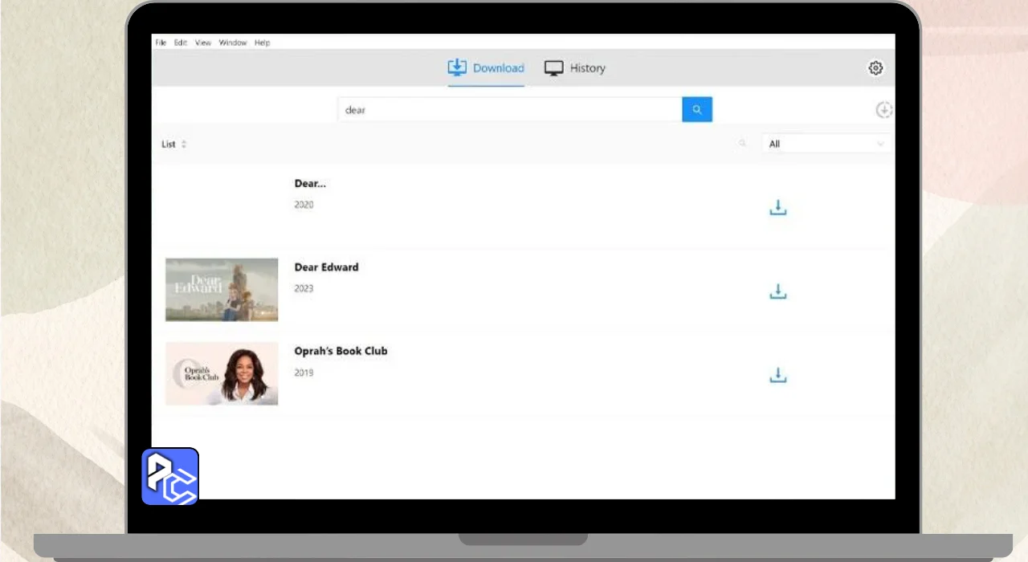Open the download queue circle icon
Viewport: 1028px width, 562px height.
click(883, 110)
